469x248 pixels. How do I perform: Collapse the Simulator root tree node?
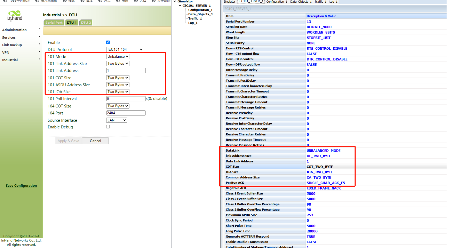point(175,1)
